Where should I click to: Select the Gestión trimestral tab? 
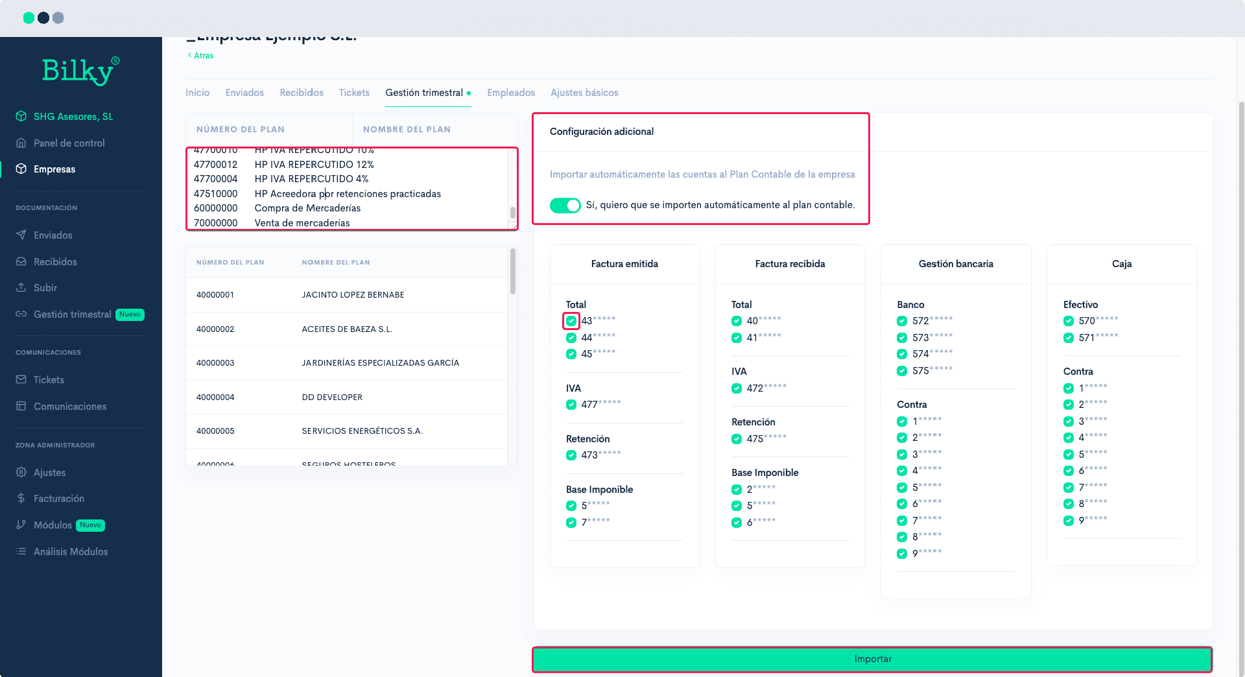click(428, 93)
